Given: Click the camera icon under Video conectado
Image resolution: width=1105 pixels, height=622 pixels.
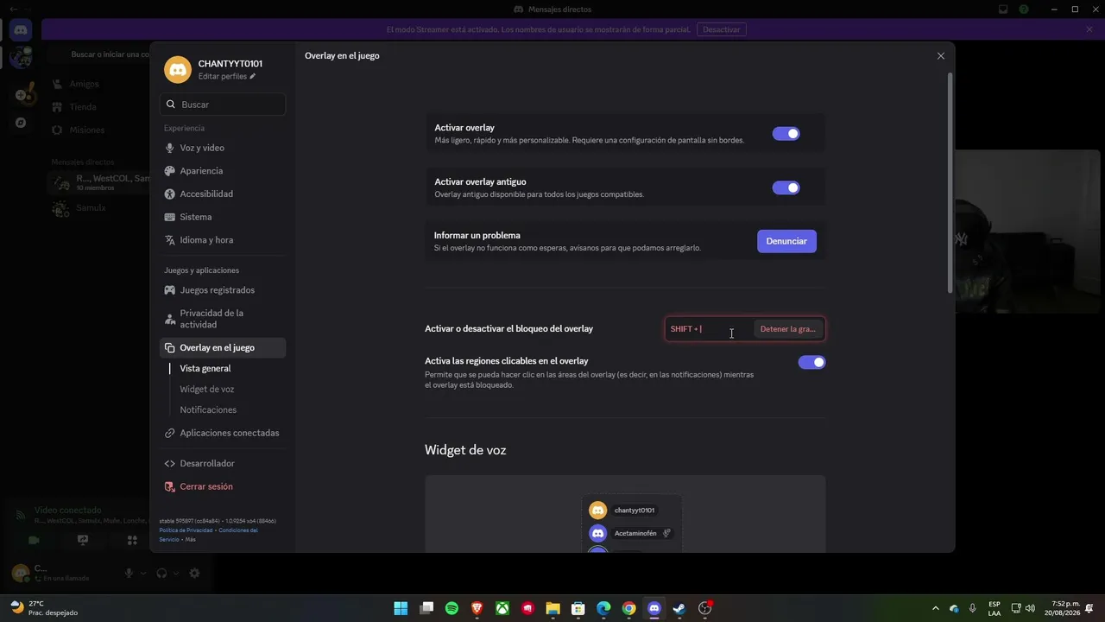Looking at the screenshot, I should [x=34, y=540].
